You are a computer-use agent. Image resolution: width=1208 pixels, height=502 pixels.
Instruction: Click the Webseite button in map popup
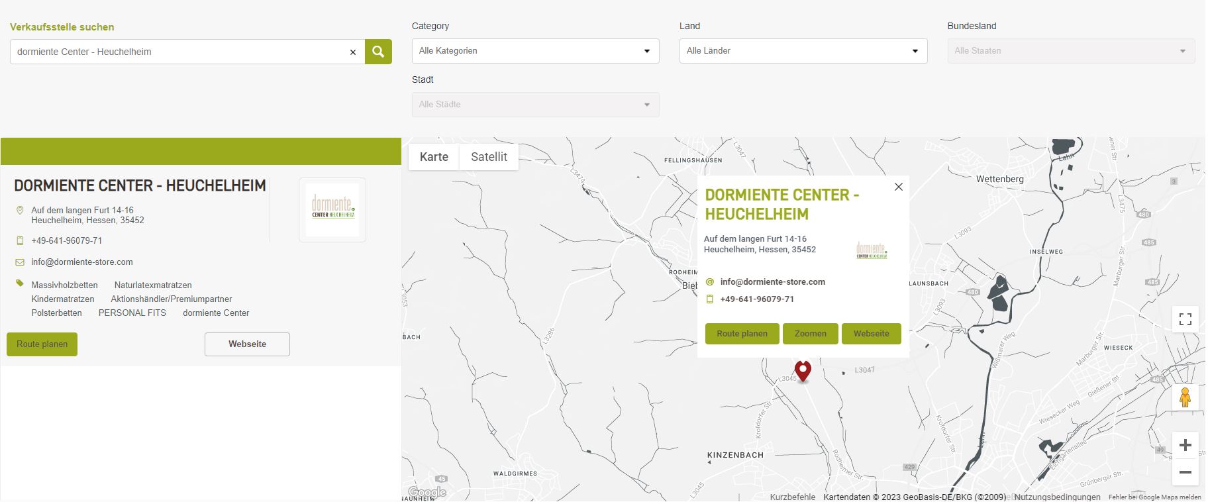click(871, 334)
